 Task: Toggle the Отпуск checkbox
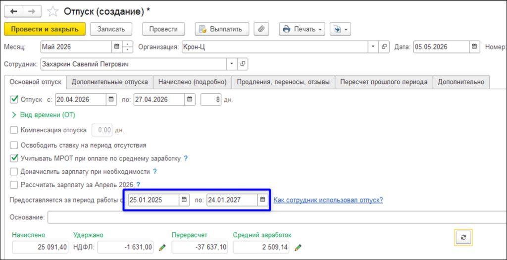(14, 99)
